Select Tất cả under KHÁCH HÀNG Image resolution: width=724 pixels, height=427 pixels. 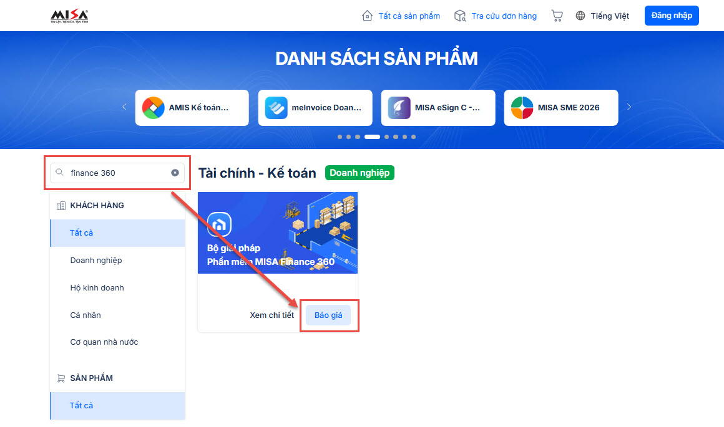117,233
